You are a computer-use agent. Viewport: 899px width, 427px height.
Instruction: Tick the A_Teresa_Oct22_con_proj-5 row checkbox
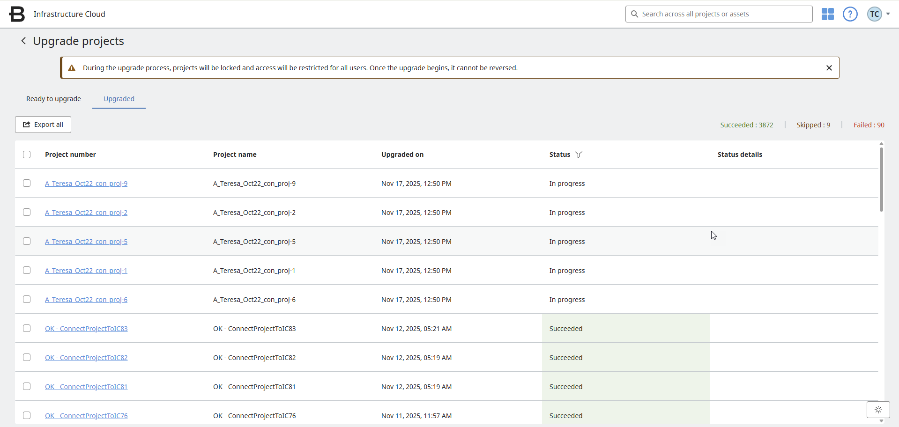coord(27,242)
